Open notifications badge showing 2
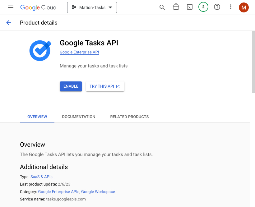The image size is (255, 207). click(203, 7)
